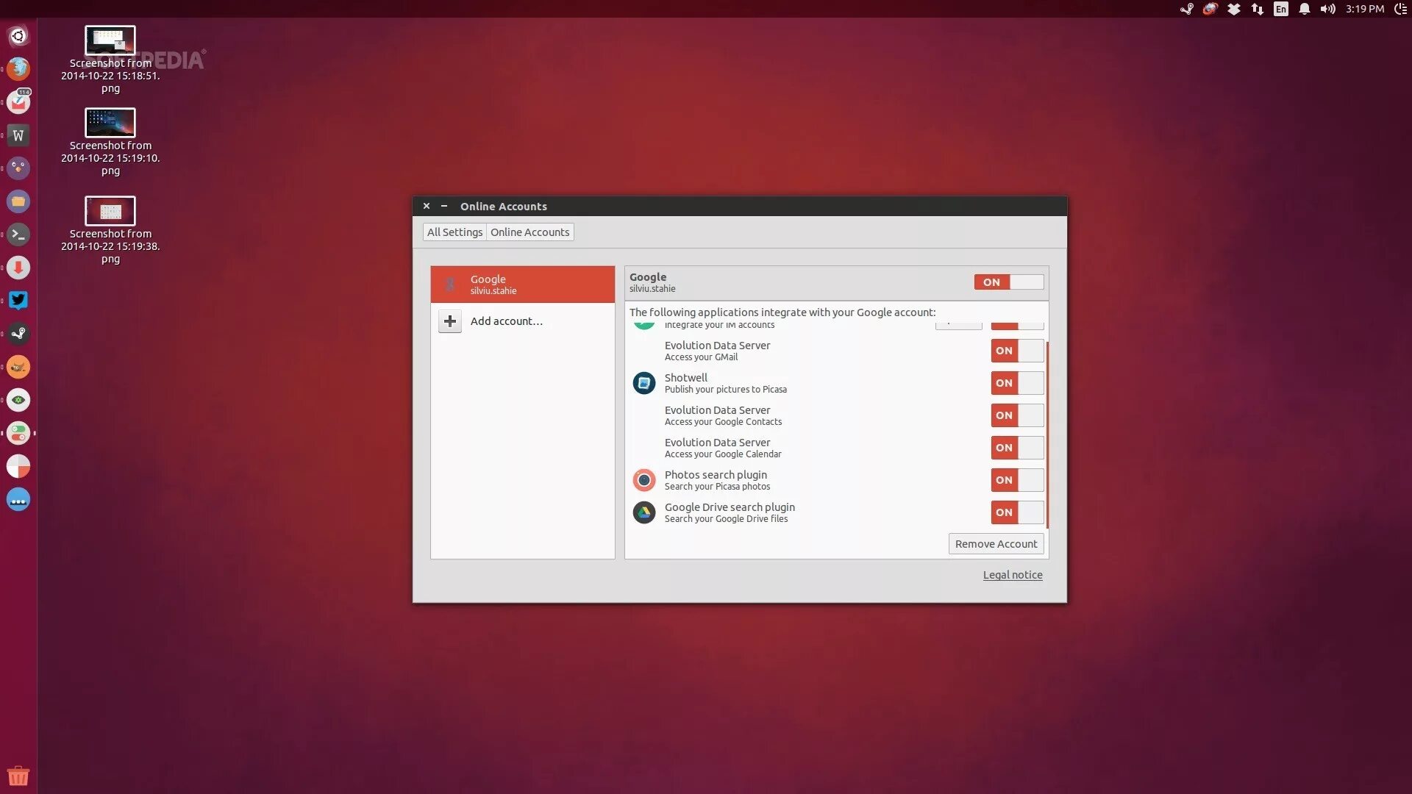Turn off Shotwell Picasa publishing

(1017, 383)
